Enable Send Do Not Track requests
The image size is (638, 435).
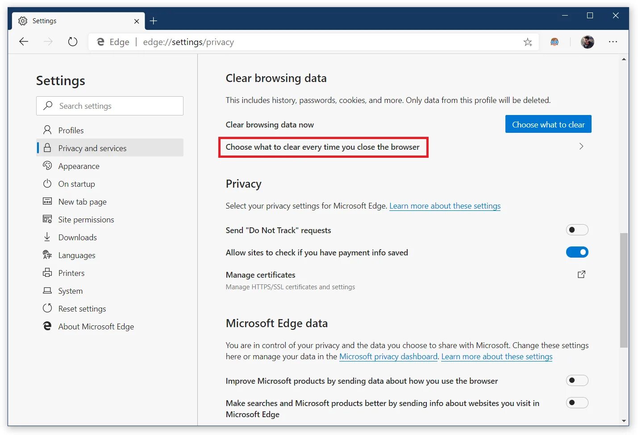pos(577,230)
